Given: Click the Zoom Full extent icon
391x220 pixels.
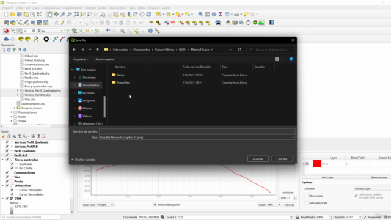Looking at the screenshot, I should (76, 15).
